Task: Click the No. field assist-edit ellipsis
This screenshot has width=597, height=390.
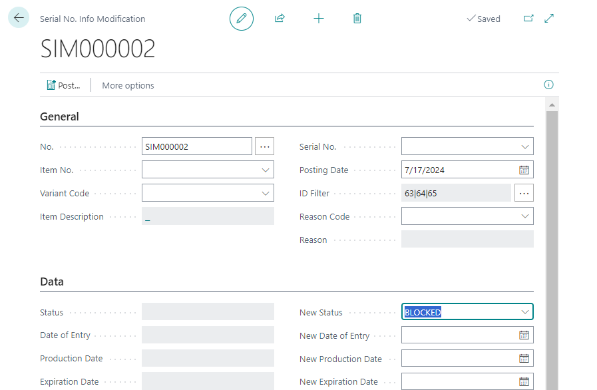Action: coord(265,146)
